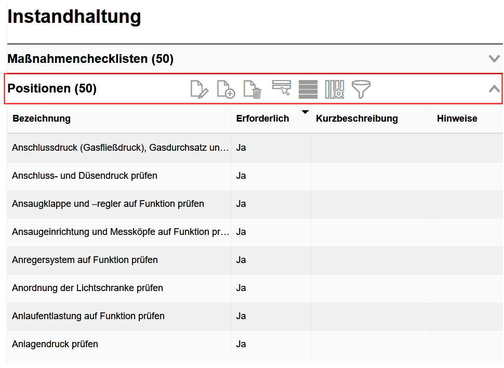Click the add new position icon
This screenshot has width=504, height=368.
pos(226,89)
